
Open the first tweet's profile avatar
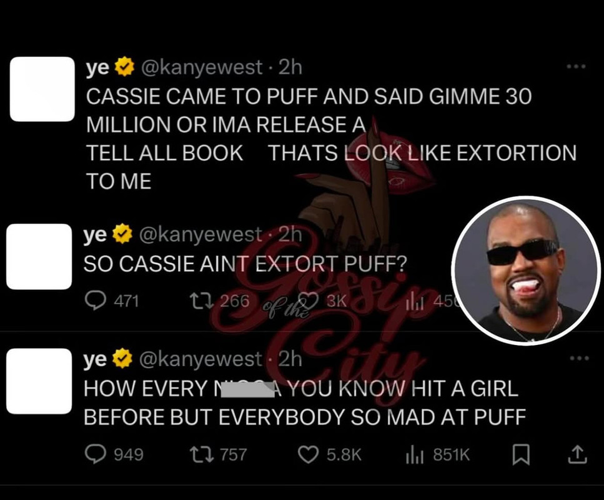[42, 89]
